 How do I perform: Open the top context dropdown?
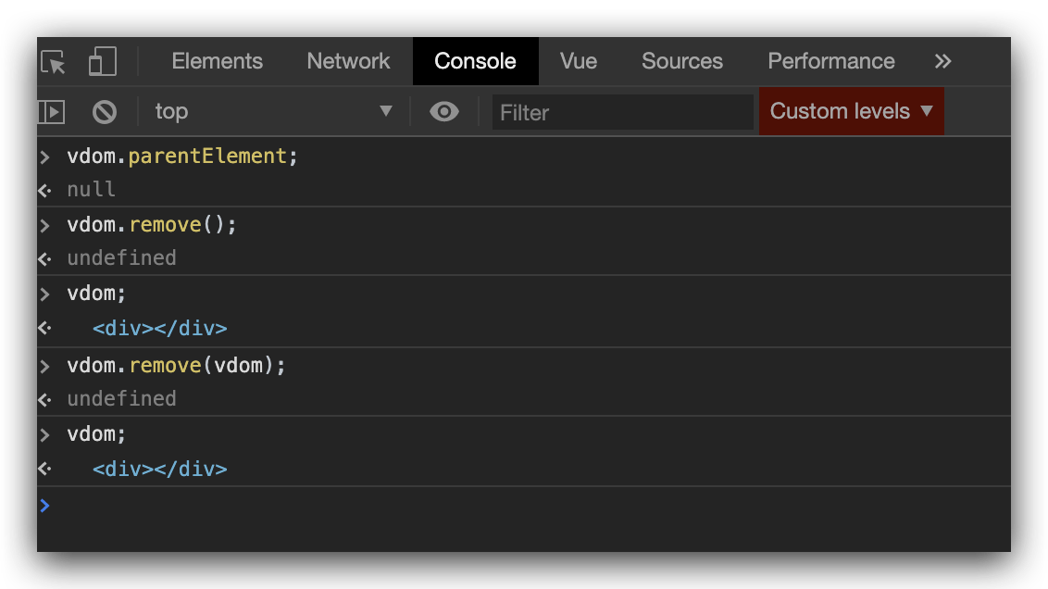[x=273, y=112]
